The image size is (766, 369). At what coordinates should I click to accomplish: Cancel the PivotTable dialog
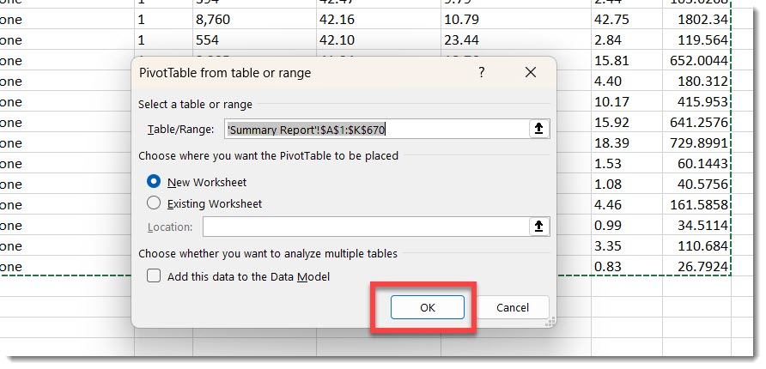point(513,307)
